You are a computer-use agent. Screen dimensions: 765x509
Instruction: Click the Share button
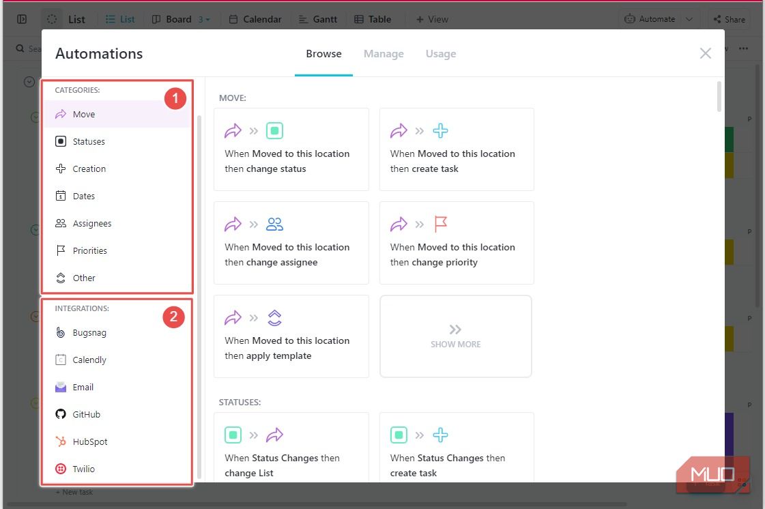pyautogui.click(x=728, y=19)
